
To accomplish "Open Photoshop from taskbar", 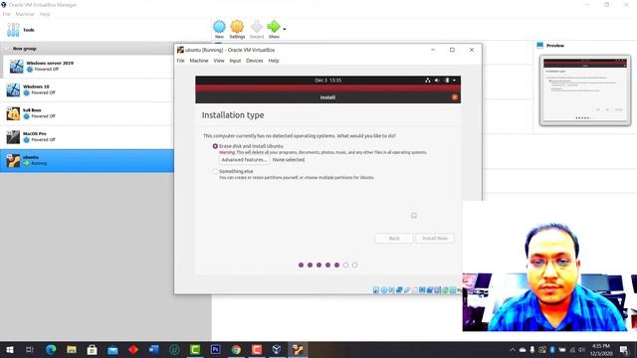I will [215, 349].
